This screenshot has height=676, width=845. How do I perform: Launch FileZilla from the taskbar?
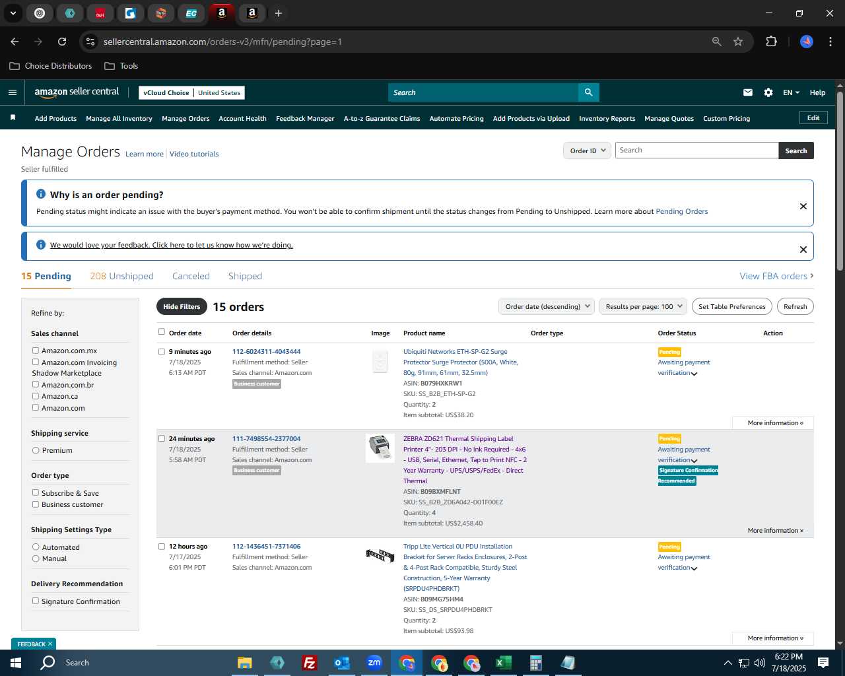[309, 663]
